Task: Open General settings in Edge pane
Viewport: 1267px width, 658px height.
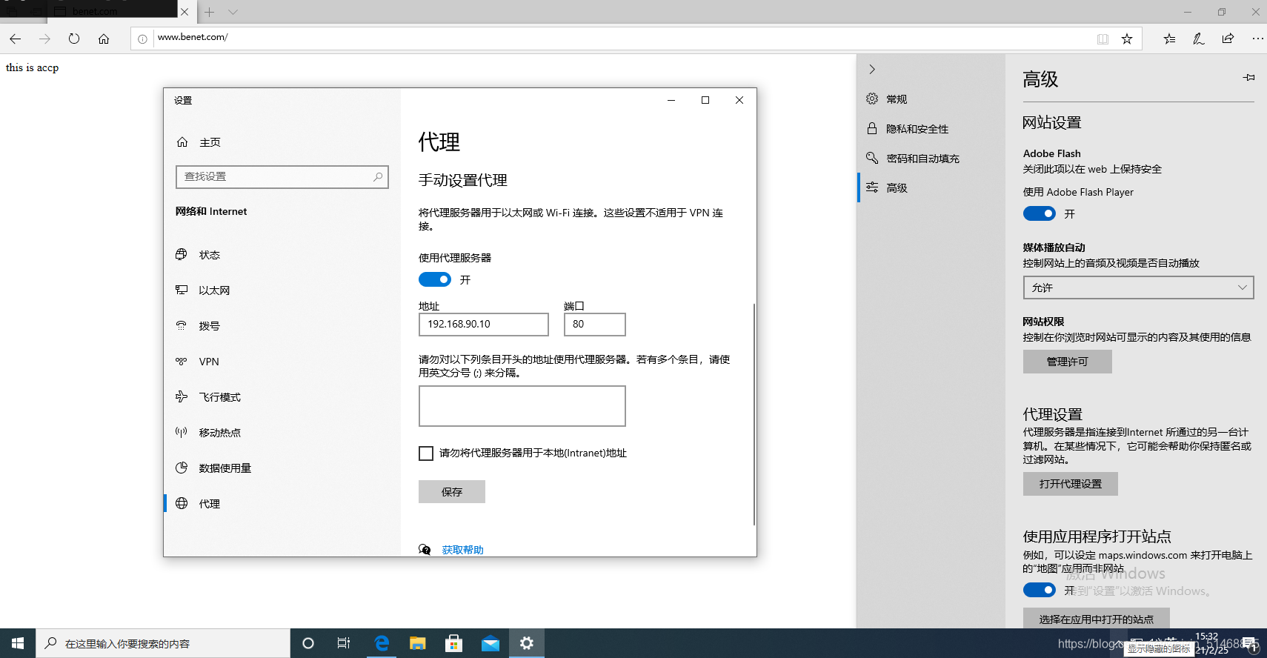Action: click(x=931, y=99)
